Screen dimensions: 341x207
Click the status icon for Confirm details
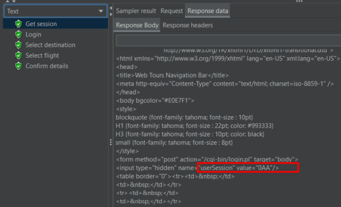18,66
